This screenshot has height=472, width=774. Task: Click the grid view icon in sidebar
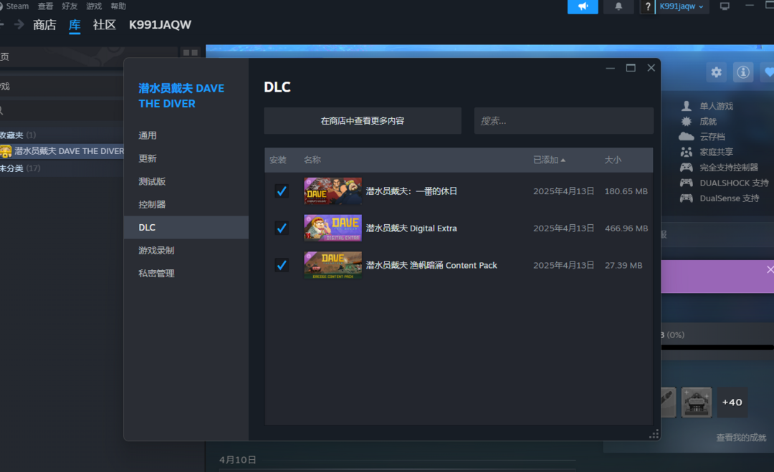pyautogui.click(x=190, y=53)
